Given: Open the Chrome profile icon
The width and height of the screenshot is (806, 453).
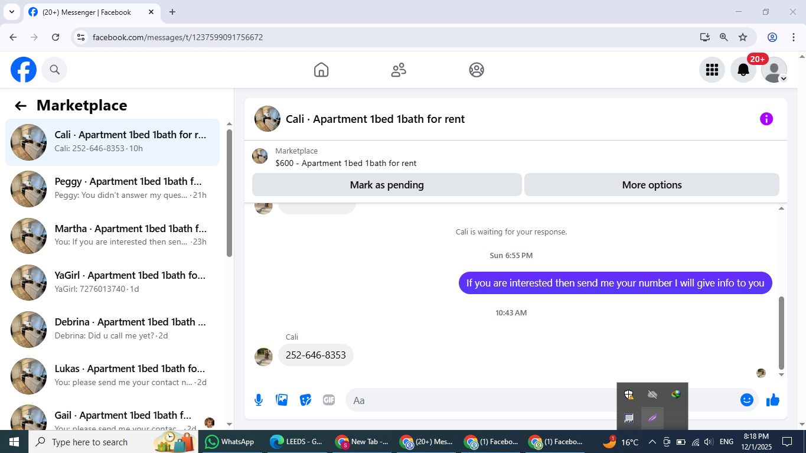Looking at the screenshot, I should (x=772, y=37).
